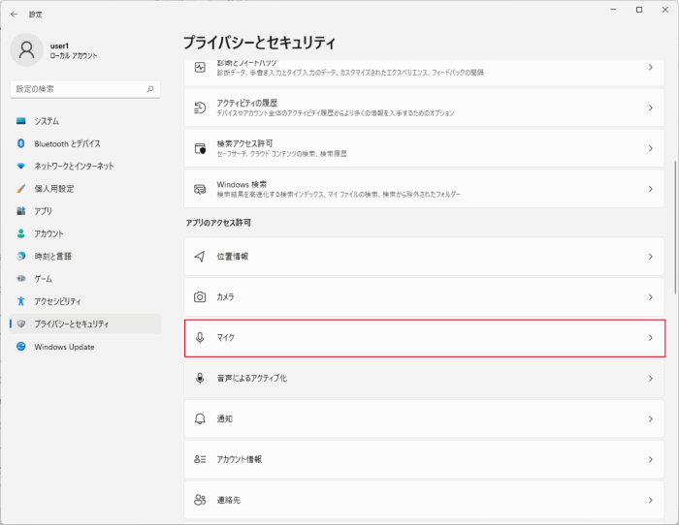This screenshot has height=525, width=679.
Task: Click the 音声によるアクティブ化 microphone icon
Action: (200, 379)
